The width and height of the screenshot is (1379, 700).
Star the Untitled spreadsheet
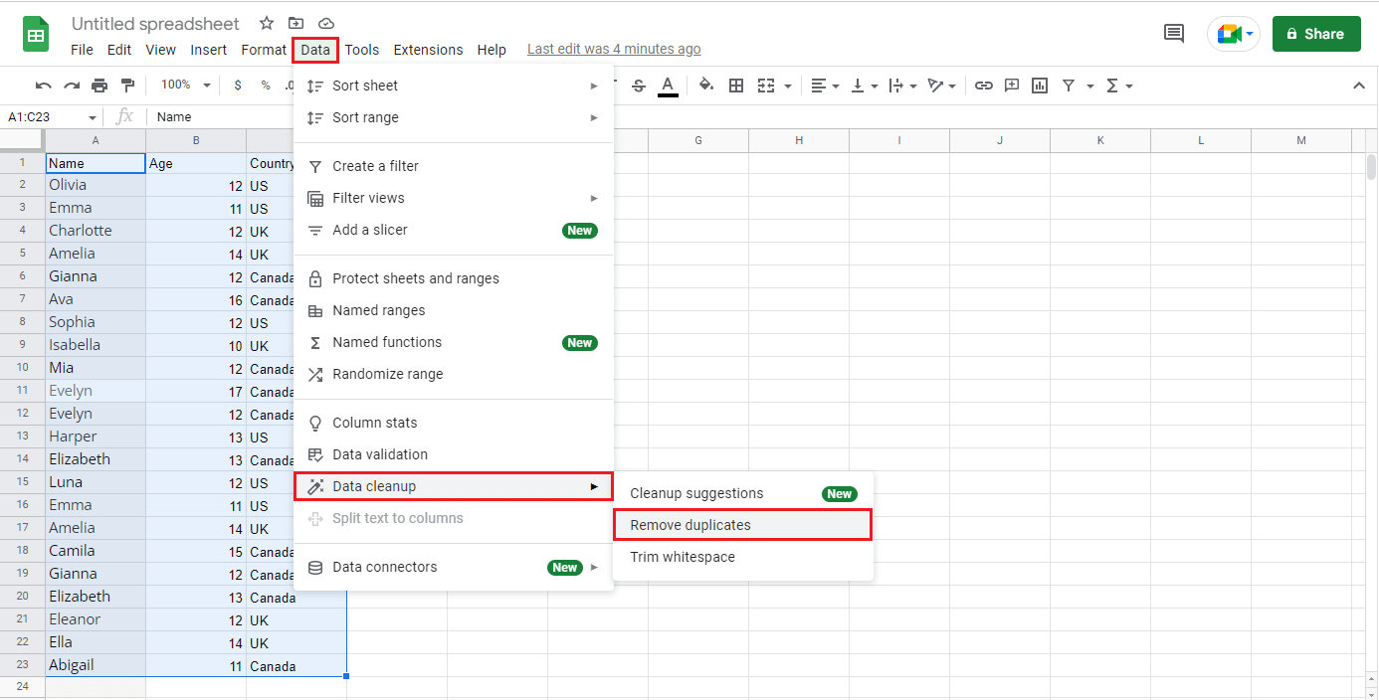[x=267, y=23]
